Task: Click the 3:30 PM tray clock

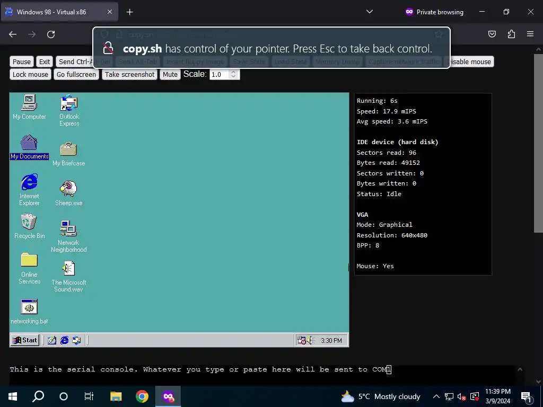Action: click(331, 341)
